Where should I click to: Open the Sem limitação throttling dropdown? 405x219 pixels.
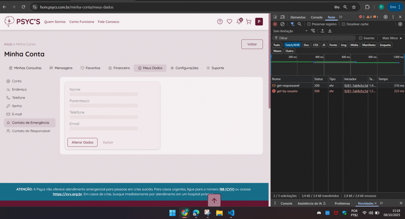(x=290, y=31)
